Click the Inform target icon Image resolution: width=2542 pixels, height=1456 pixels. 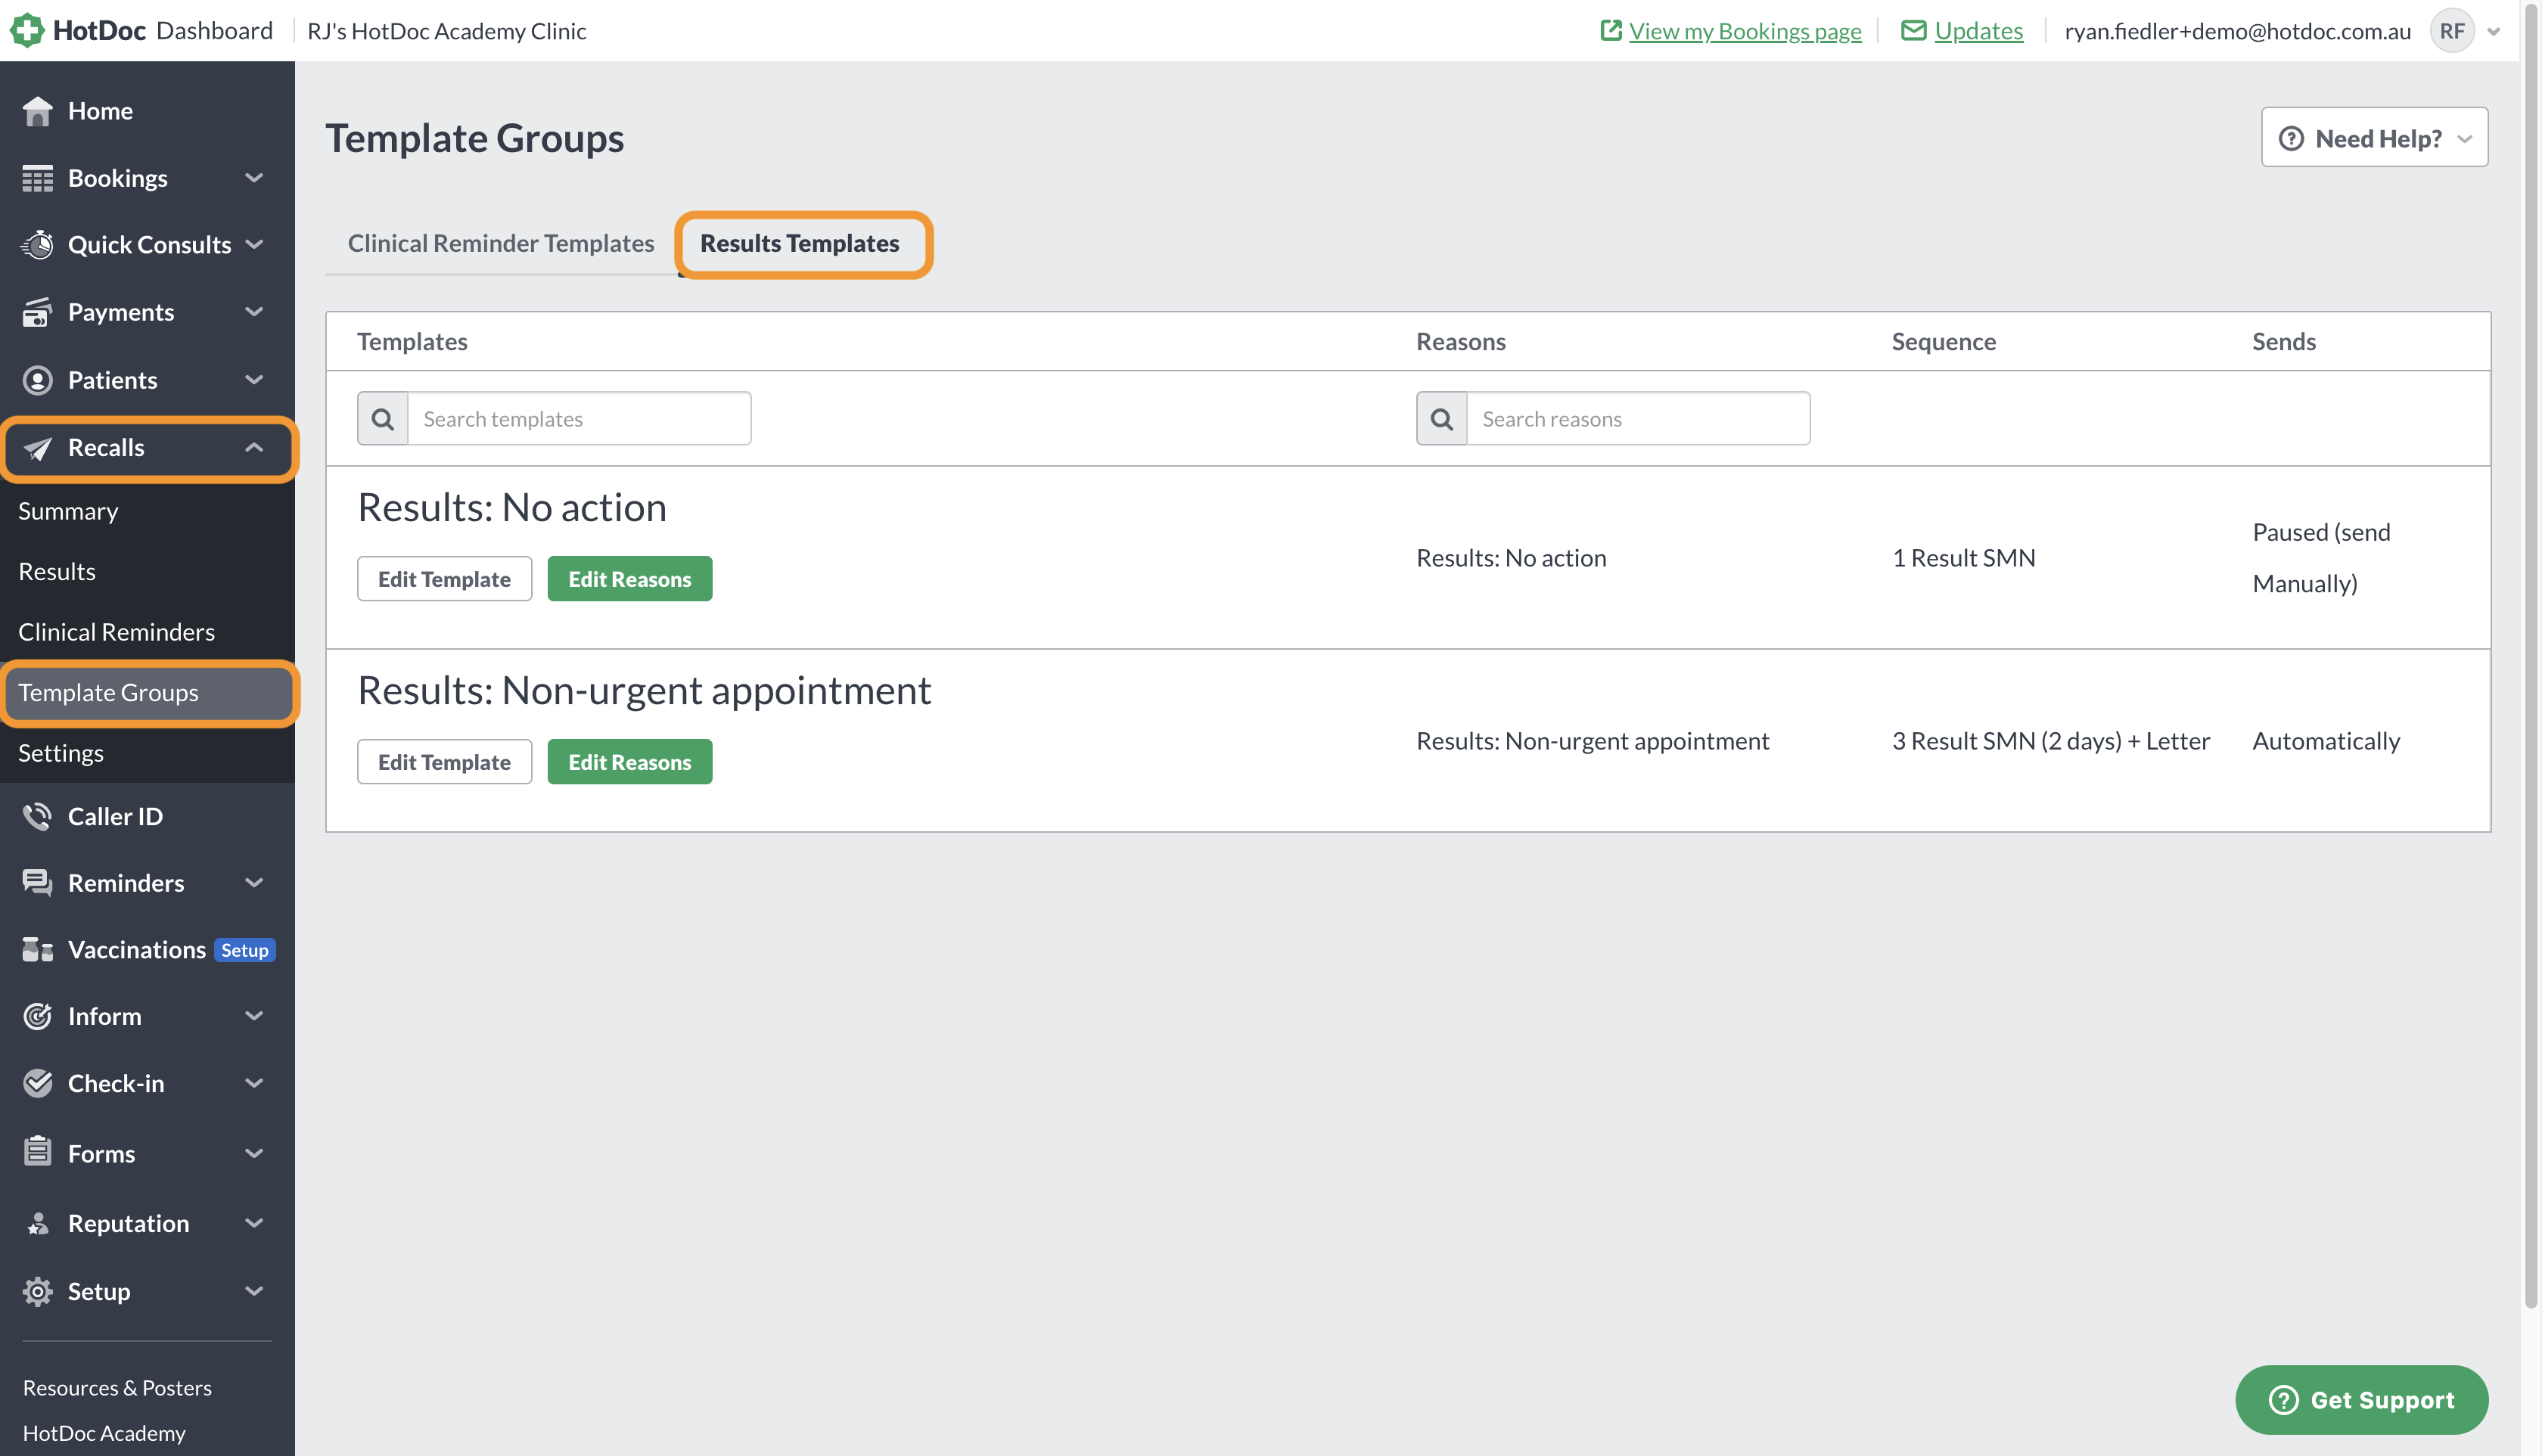pos(37,1016)
